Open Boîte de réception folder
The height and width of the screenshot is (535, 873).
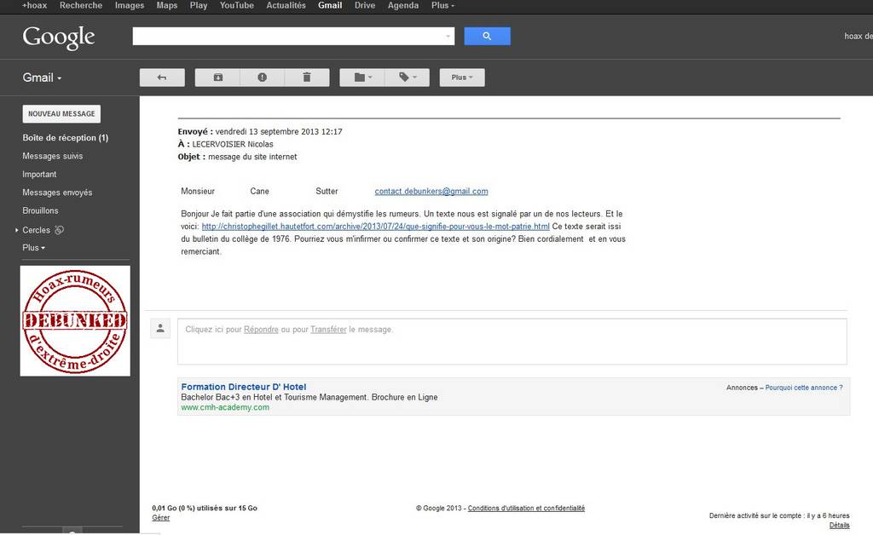(x=65, y=138)
